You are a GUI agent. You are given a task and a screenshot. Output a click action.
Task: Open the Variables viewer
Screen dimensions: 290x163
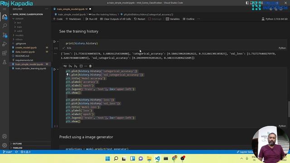(173, 19)
